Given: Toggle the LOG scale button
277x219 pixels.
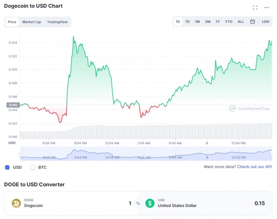Looking at the screenshot, I should click(x=265, y=22).
